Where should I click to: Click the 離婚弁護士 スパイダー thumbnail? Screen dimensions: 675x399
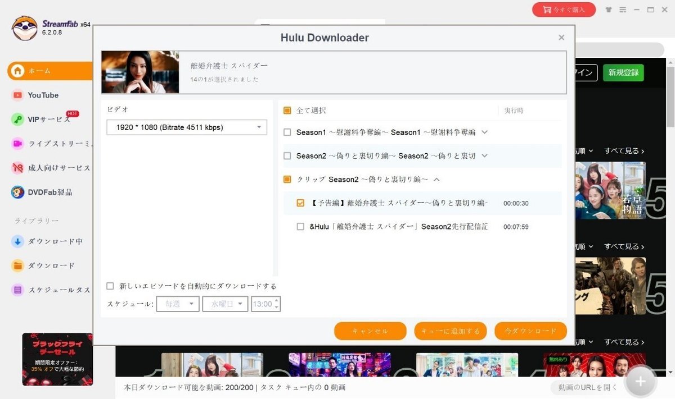pos(140,72)
